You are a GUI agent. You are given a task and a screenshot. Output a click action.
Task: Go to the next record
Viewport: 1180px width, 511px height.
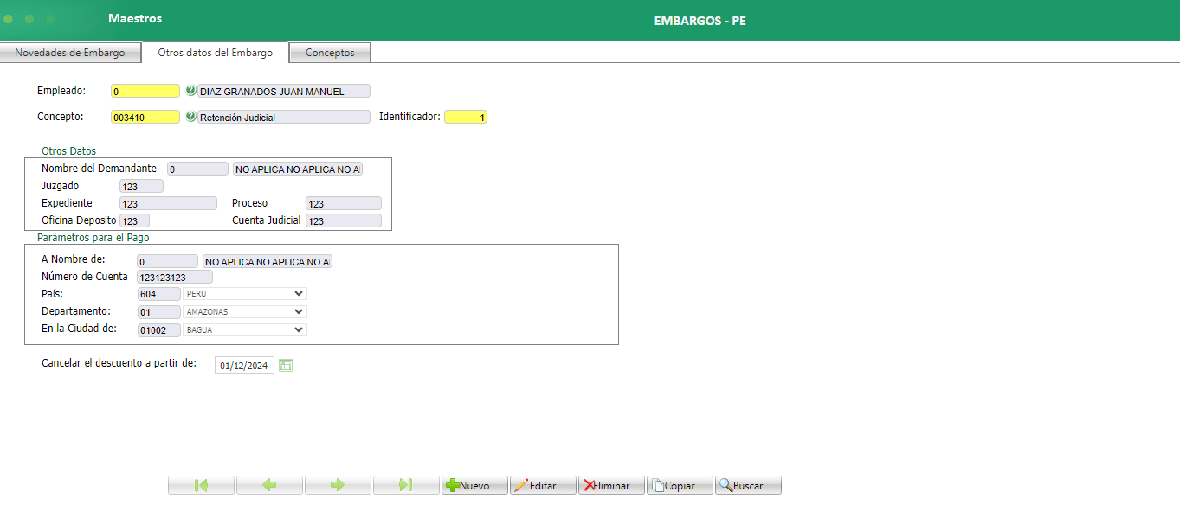338,485
